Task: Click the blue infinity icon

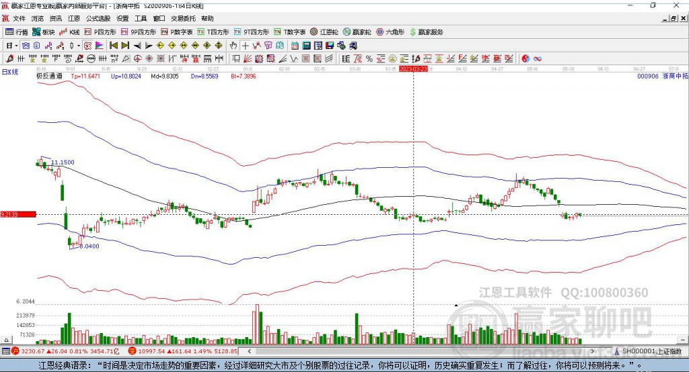Action: [x=538, y=58]
